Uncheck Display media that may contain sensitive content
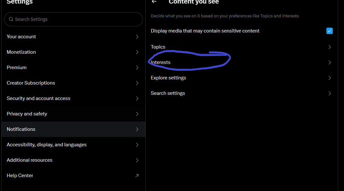 [x=329, y=31]
